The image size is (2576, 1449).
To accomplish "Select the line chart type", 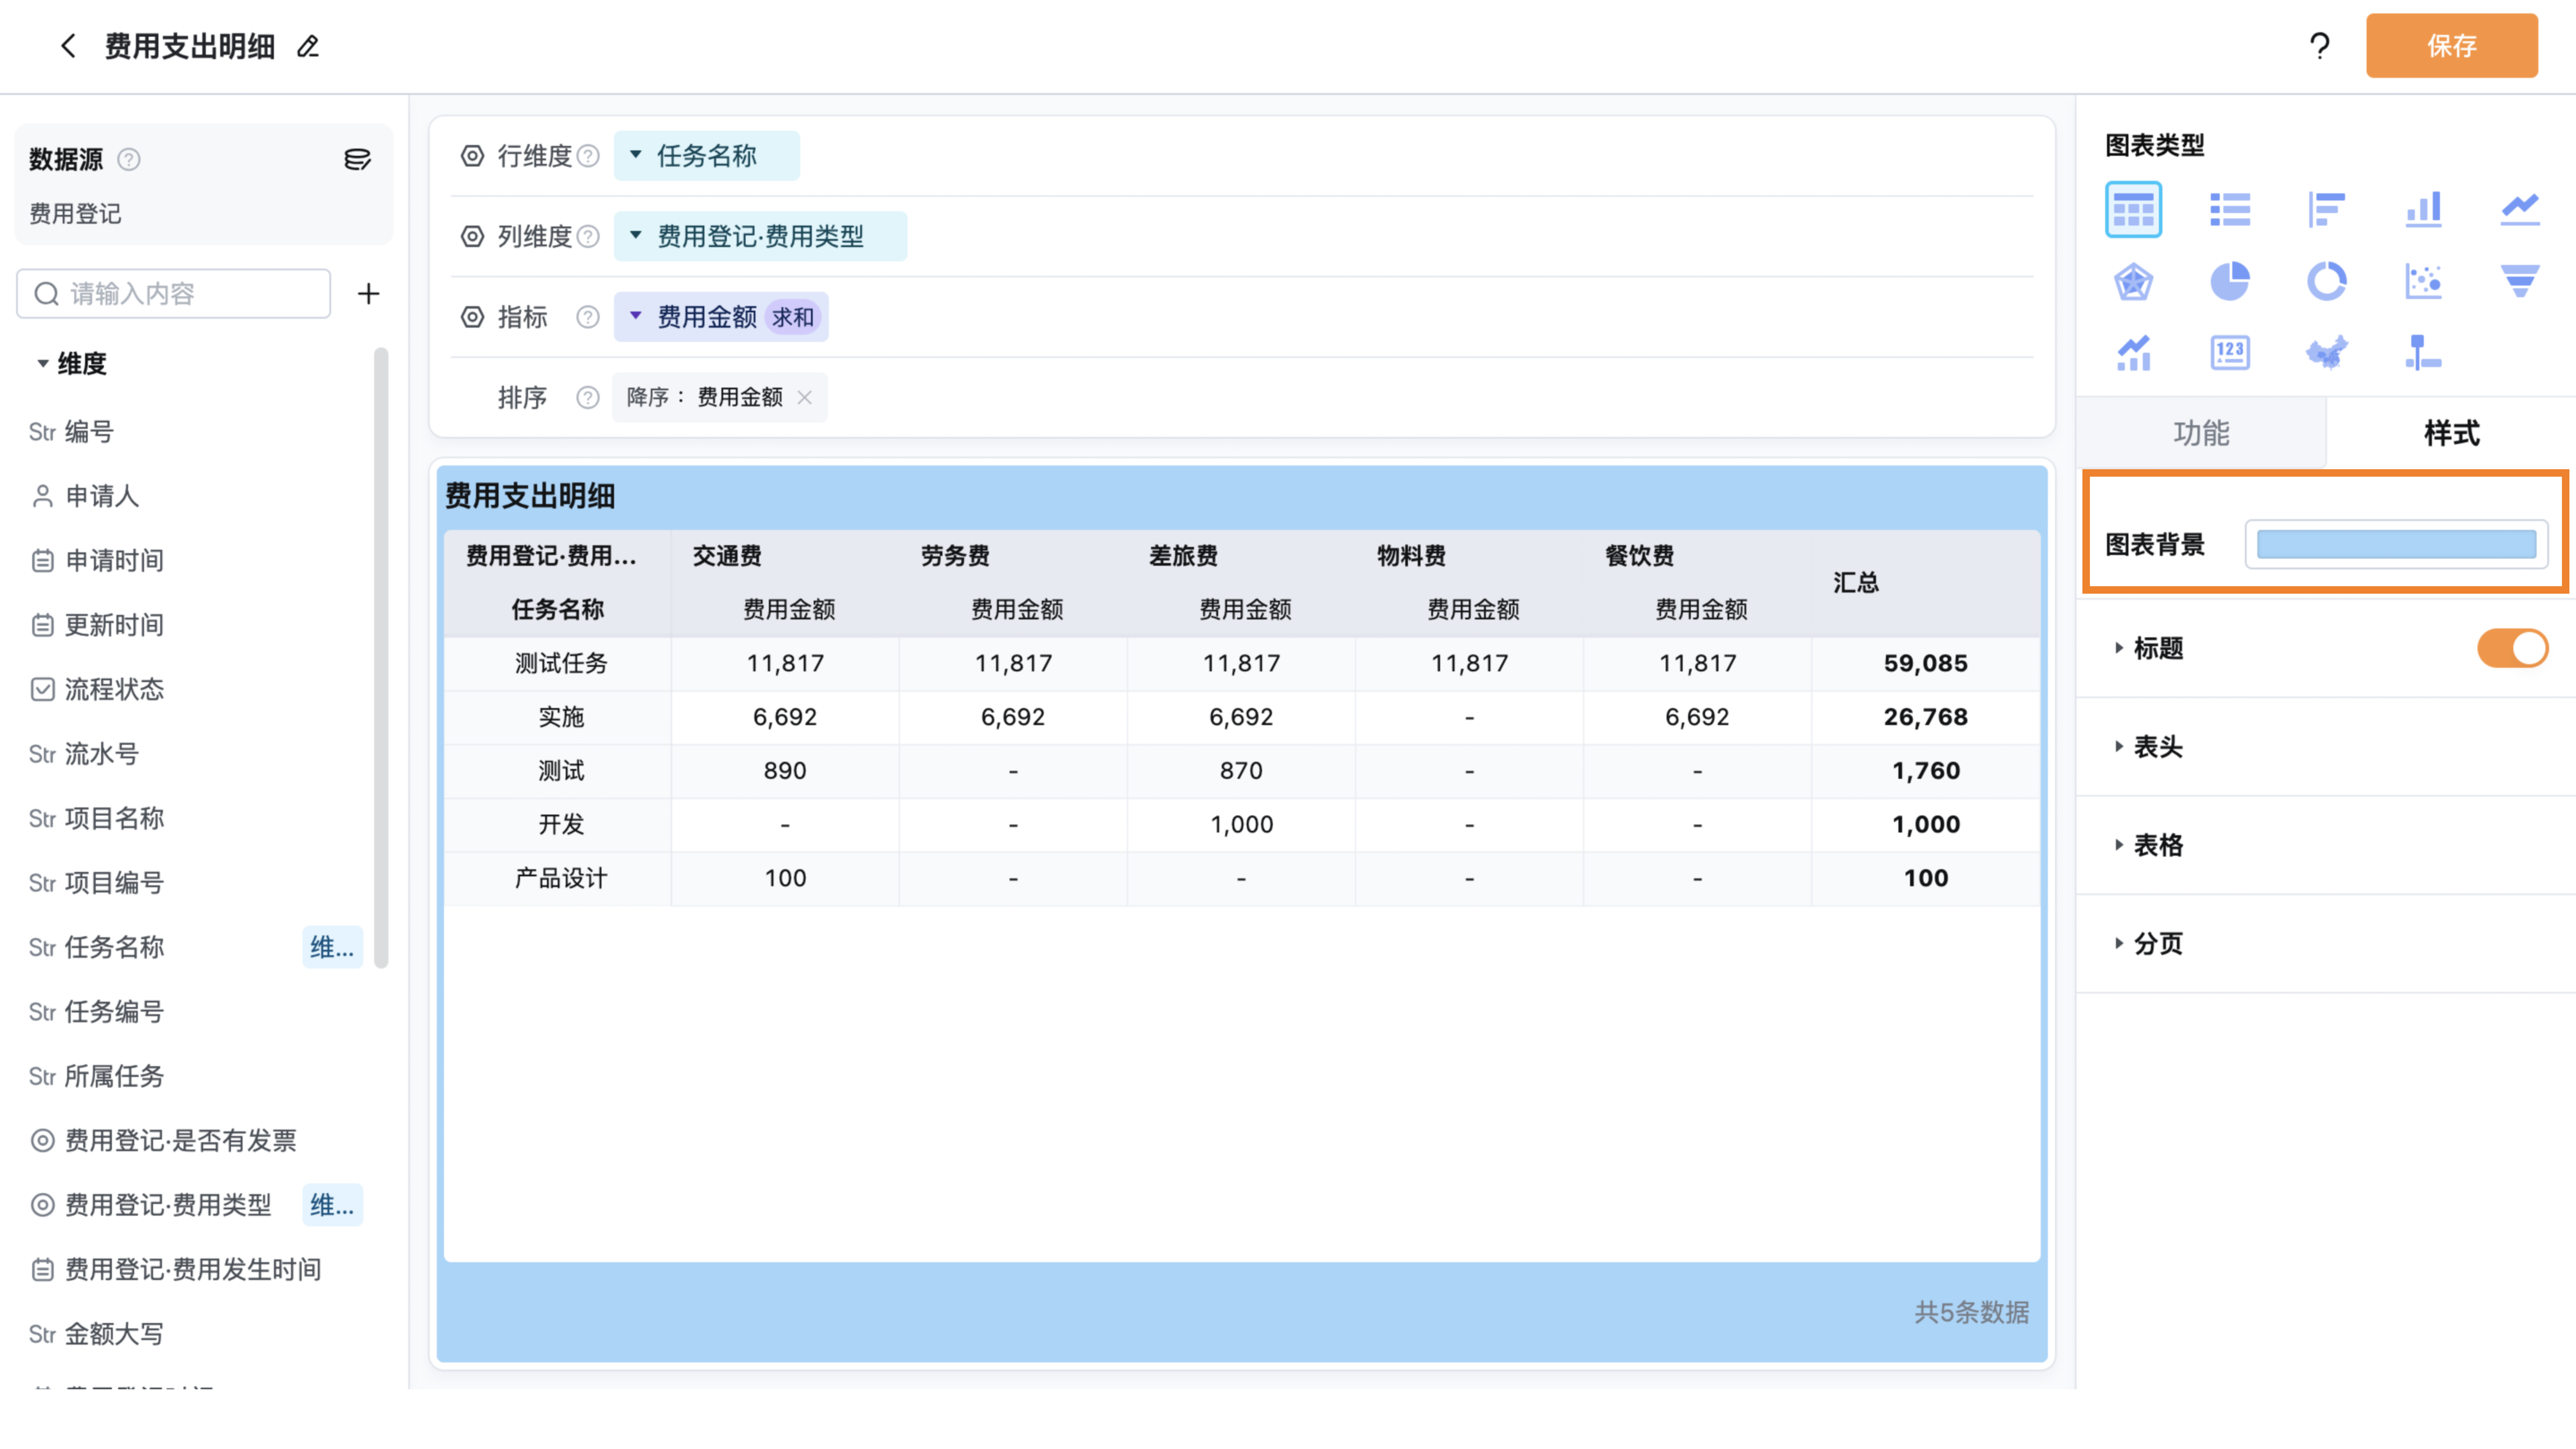I will click(2520, 209).
